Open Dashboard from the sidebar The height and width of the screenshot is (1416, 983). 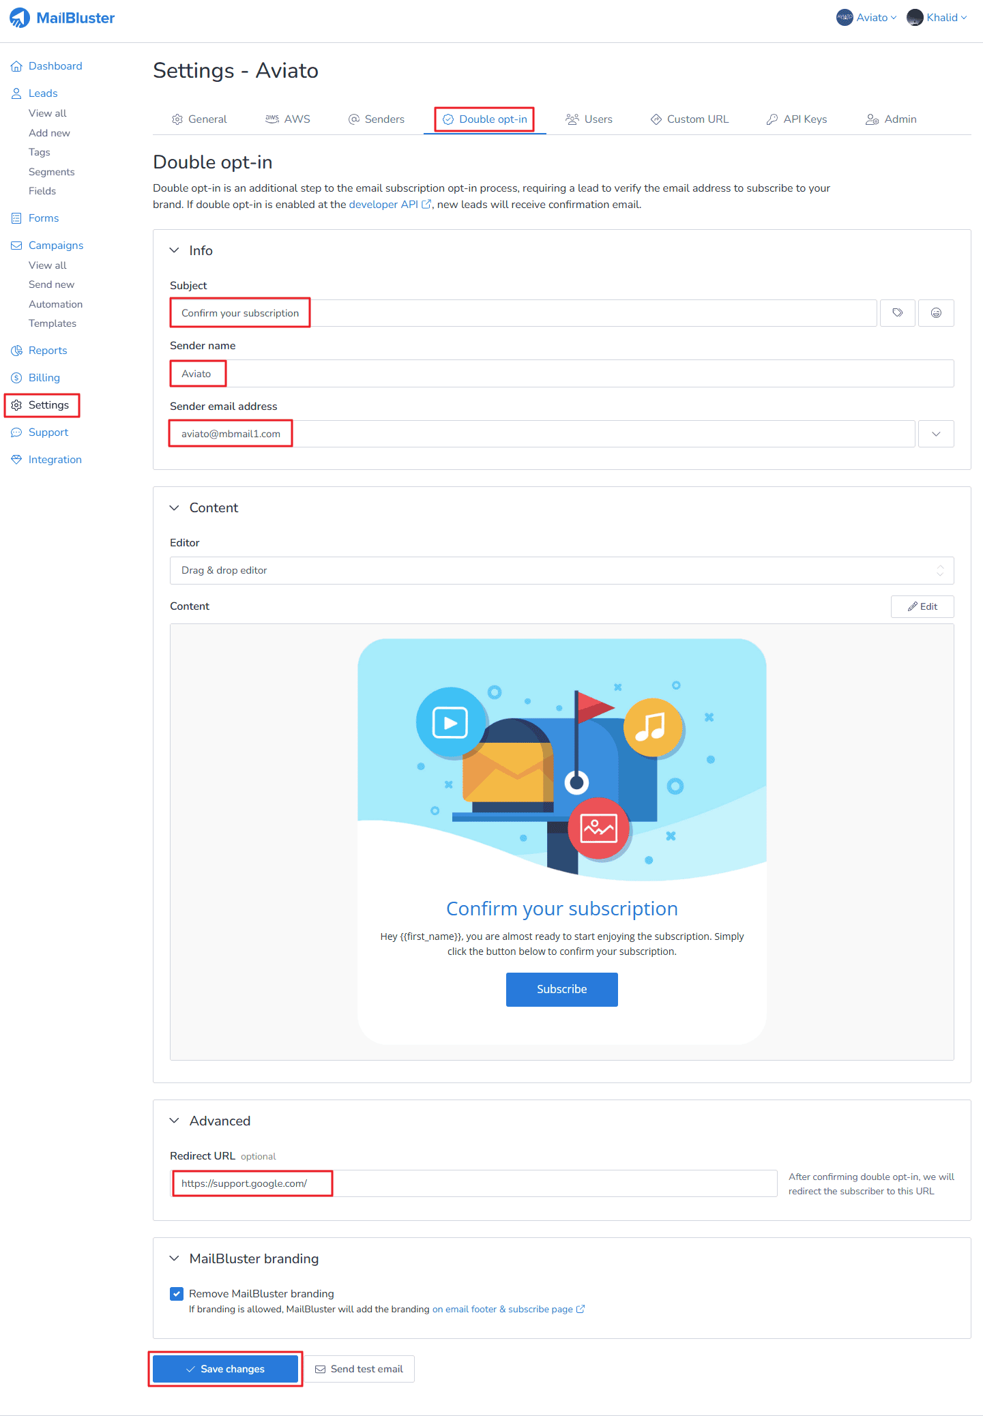point(55,66)
